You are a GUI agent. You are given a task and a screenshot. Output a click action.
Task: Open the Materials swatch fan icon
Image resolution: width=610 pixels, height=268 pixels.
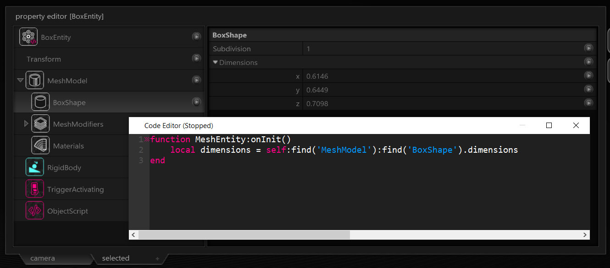(x=40, y=145)
